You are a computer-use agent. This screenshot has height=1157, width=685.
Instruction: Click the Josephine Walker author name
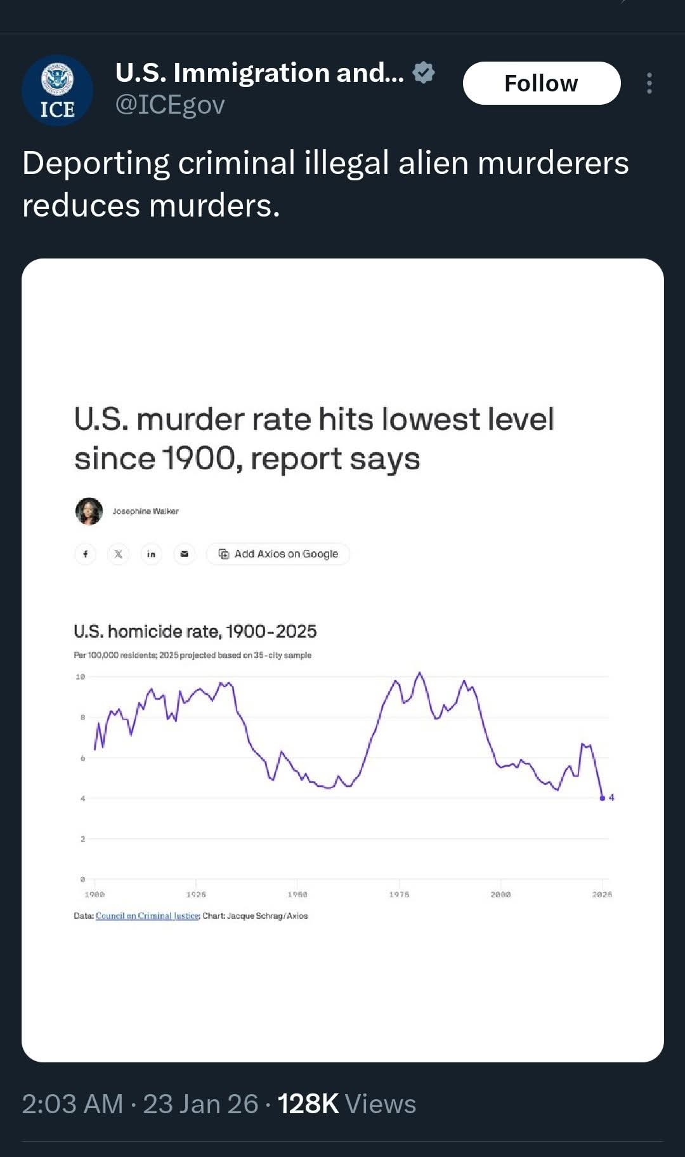[x=145, y=511]
